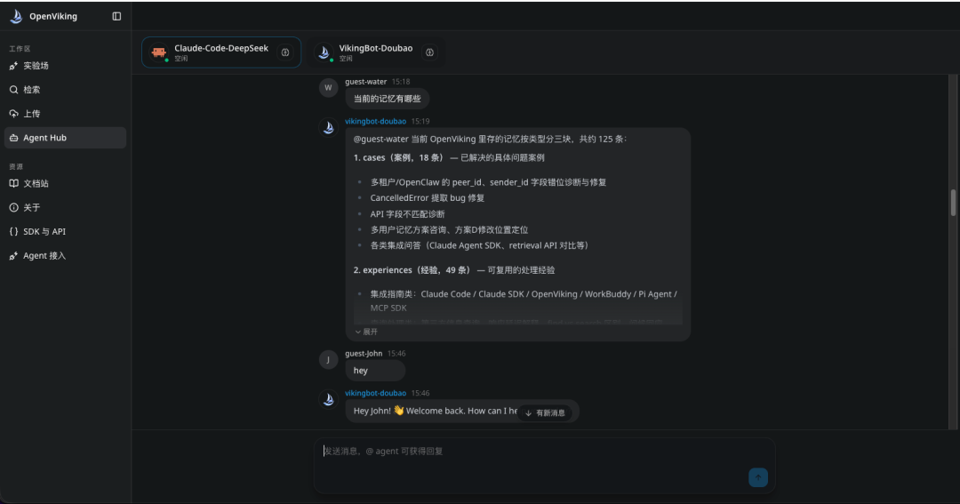The width and height of the screenshot is (960, 504).
Task: Click the 集成指南类 bullet line
Action: (524, 300)
